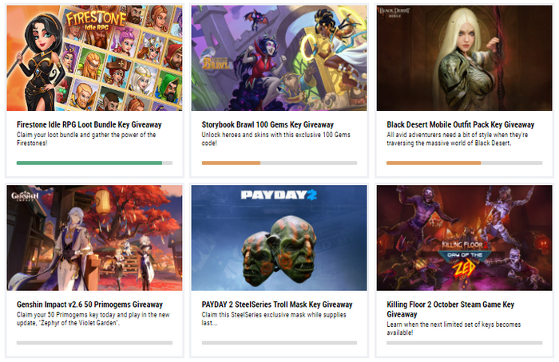Click the empty PAYDAY 2 progress bar

pyautogui.click(x=279, y=343)
